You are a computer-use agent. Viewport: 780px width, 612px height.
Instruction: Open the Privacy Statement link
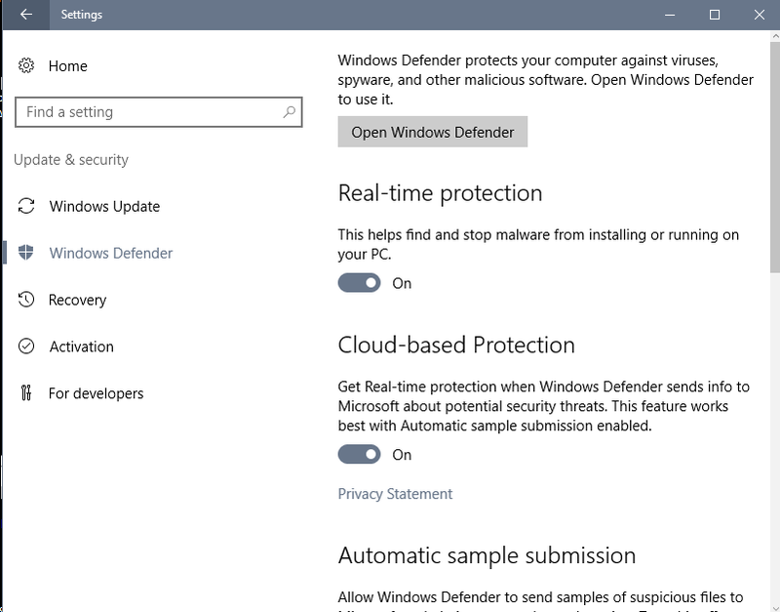pos(395,494)
